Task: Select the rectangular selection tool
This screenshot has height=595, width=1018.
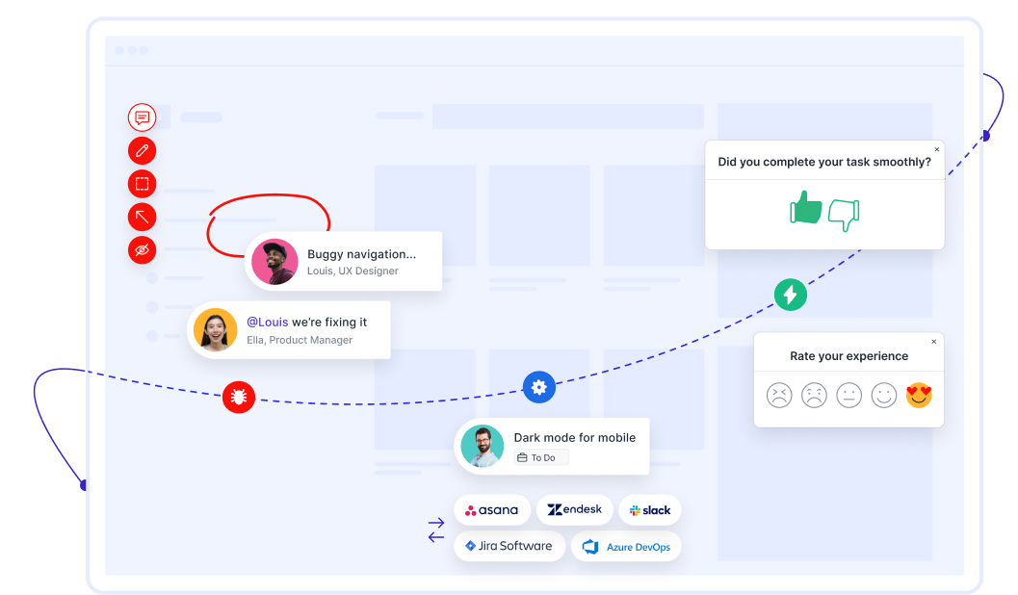Action: 142,183
